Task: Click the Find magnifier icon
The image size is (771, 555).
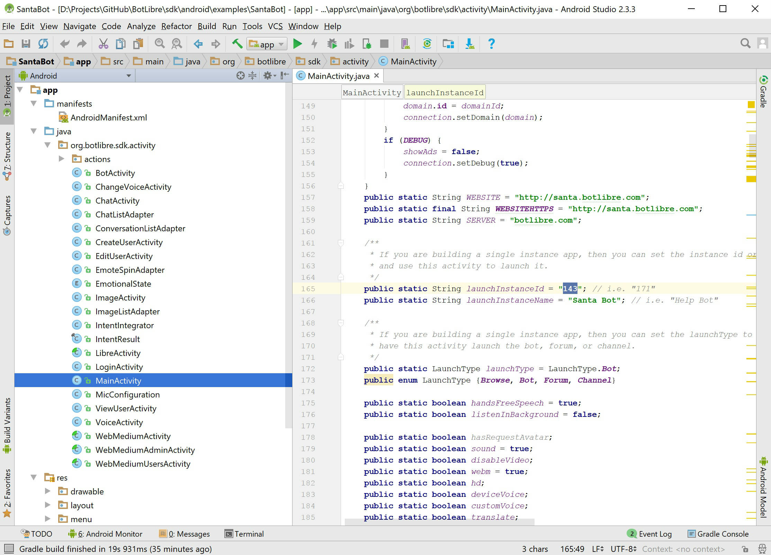Action: pyautogui.click(x=160, y=44)
